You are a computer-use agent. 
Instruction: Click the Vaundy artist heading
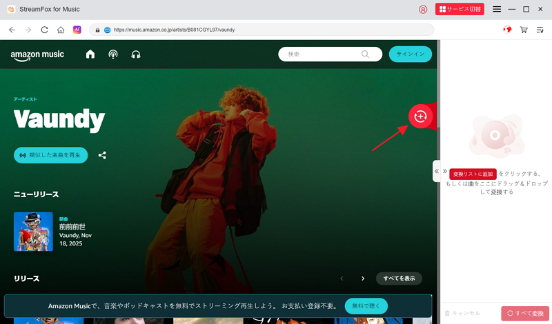coord(59,120)
